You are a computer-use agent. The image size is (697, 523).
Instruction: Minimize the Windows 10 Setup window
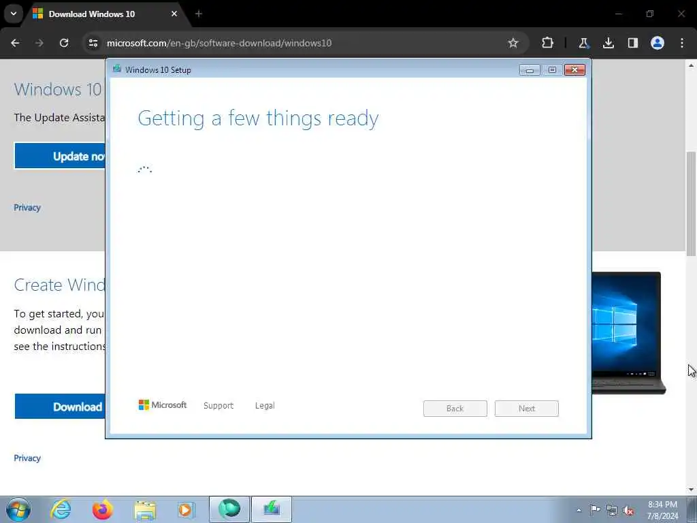[x=530, y=70]
